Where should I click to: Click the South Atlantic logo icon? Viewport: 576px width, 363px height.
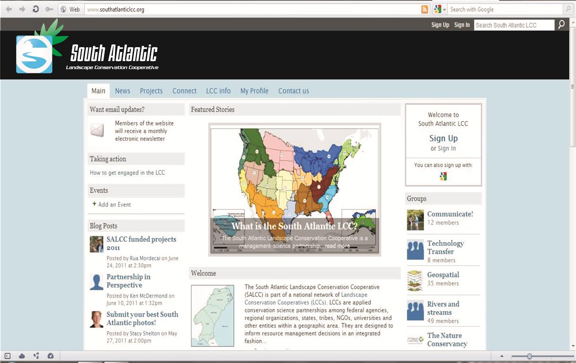34,54
